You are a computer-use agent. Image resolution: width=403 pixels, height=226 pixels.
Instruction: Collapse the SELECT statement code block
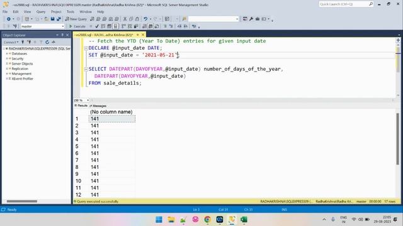click(x=86, y=69)
